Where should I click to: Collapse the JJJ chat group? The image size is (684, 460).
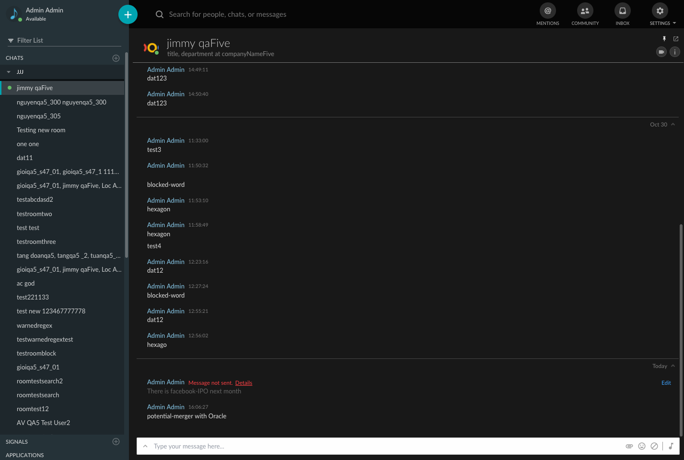coord(9,72)
